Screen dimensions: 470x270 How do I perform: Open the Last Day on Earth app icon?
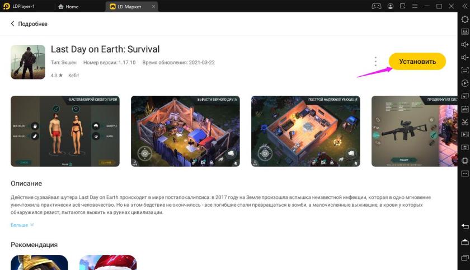click(x=27, y=62)
